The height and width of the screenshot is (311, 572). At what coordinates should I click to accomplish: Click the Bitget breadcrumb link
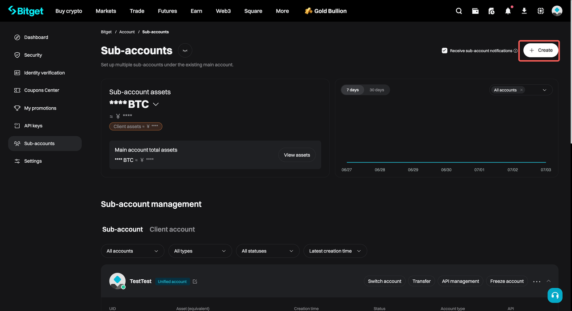click(106, 32)
